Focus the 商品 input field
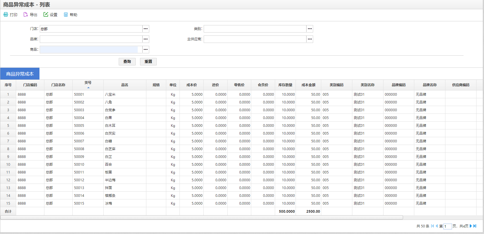Viewport: 484px width, 234px height. (x=91, y=50)
